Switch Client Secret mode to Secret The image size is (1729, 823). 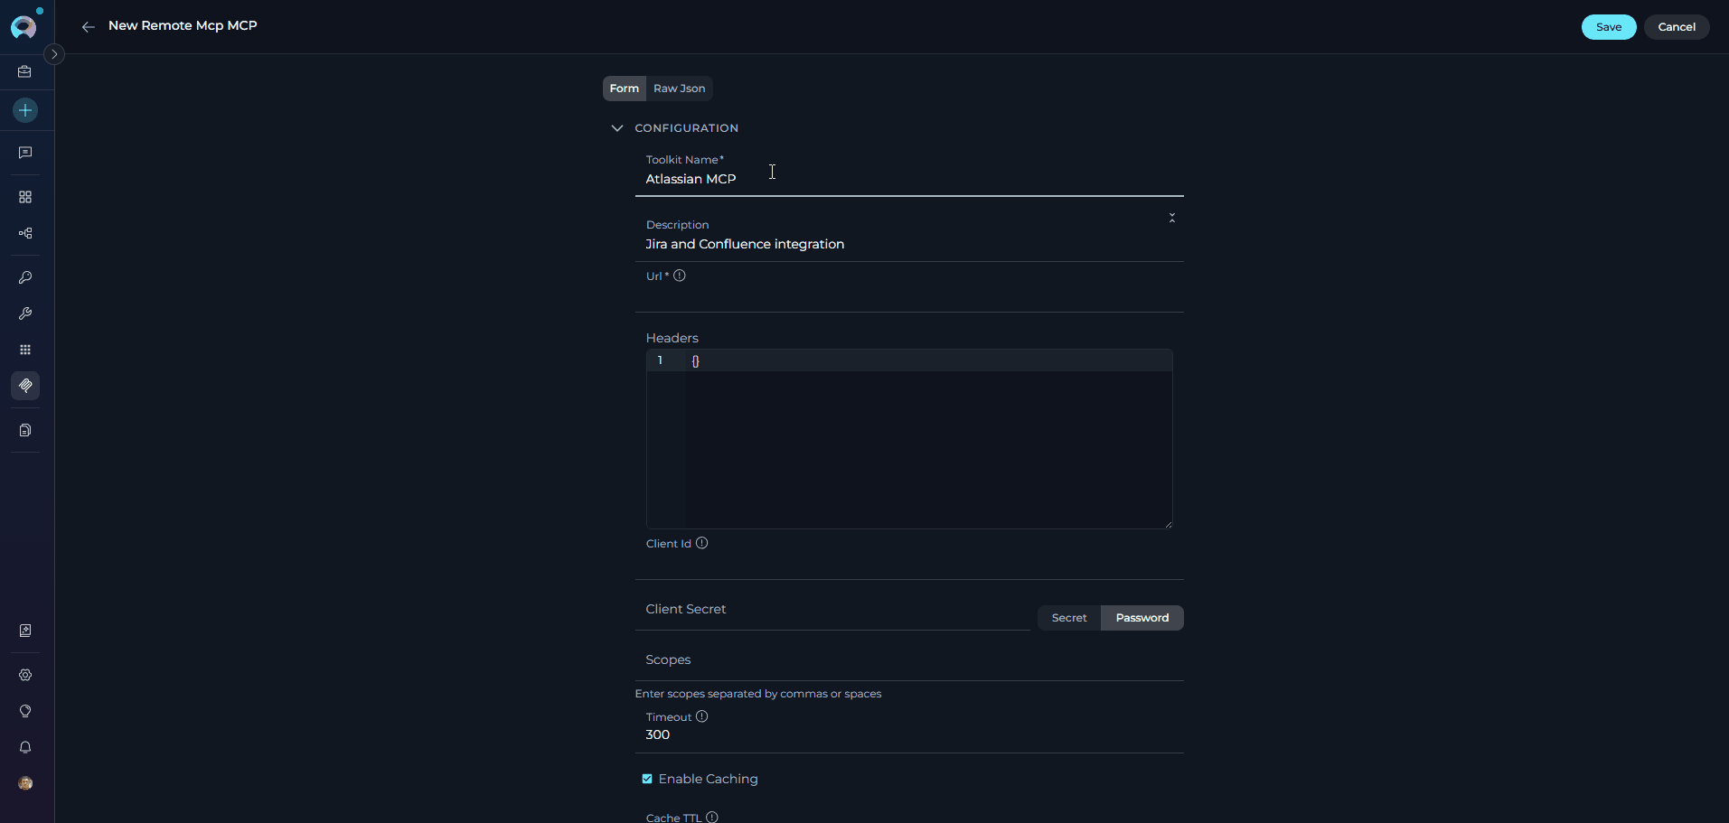pyautogui.click(x=1068, y=617)
